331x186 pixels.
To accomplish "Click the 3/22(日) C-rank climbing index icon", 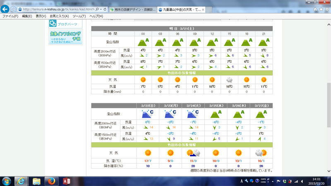I will [x=148, y=114].
